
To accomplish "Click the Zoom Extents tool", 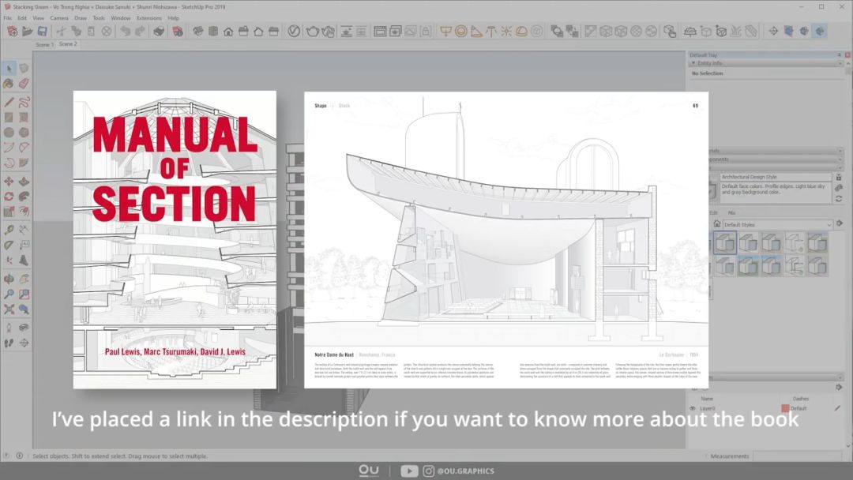I will pyautogui.click(x=9, y=309).
